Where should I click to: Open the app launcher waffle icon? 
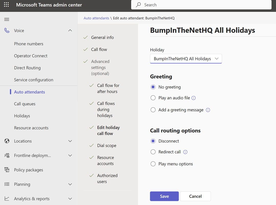point(6,5)
